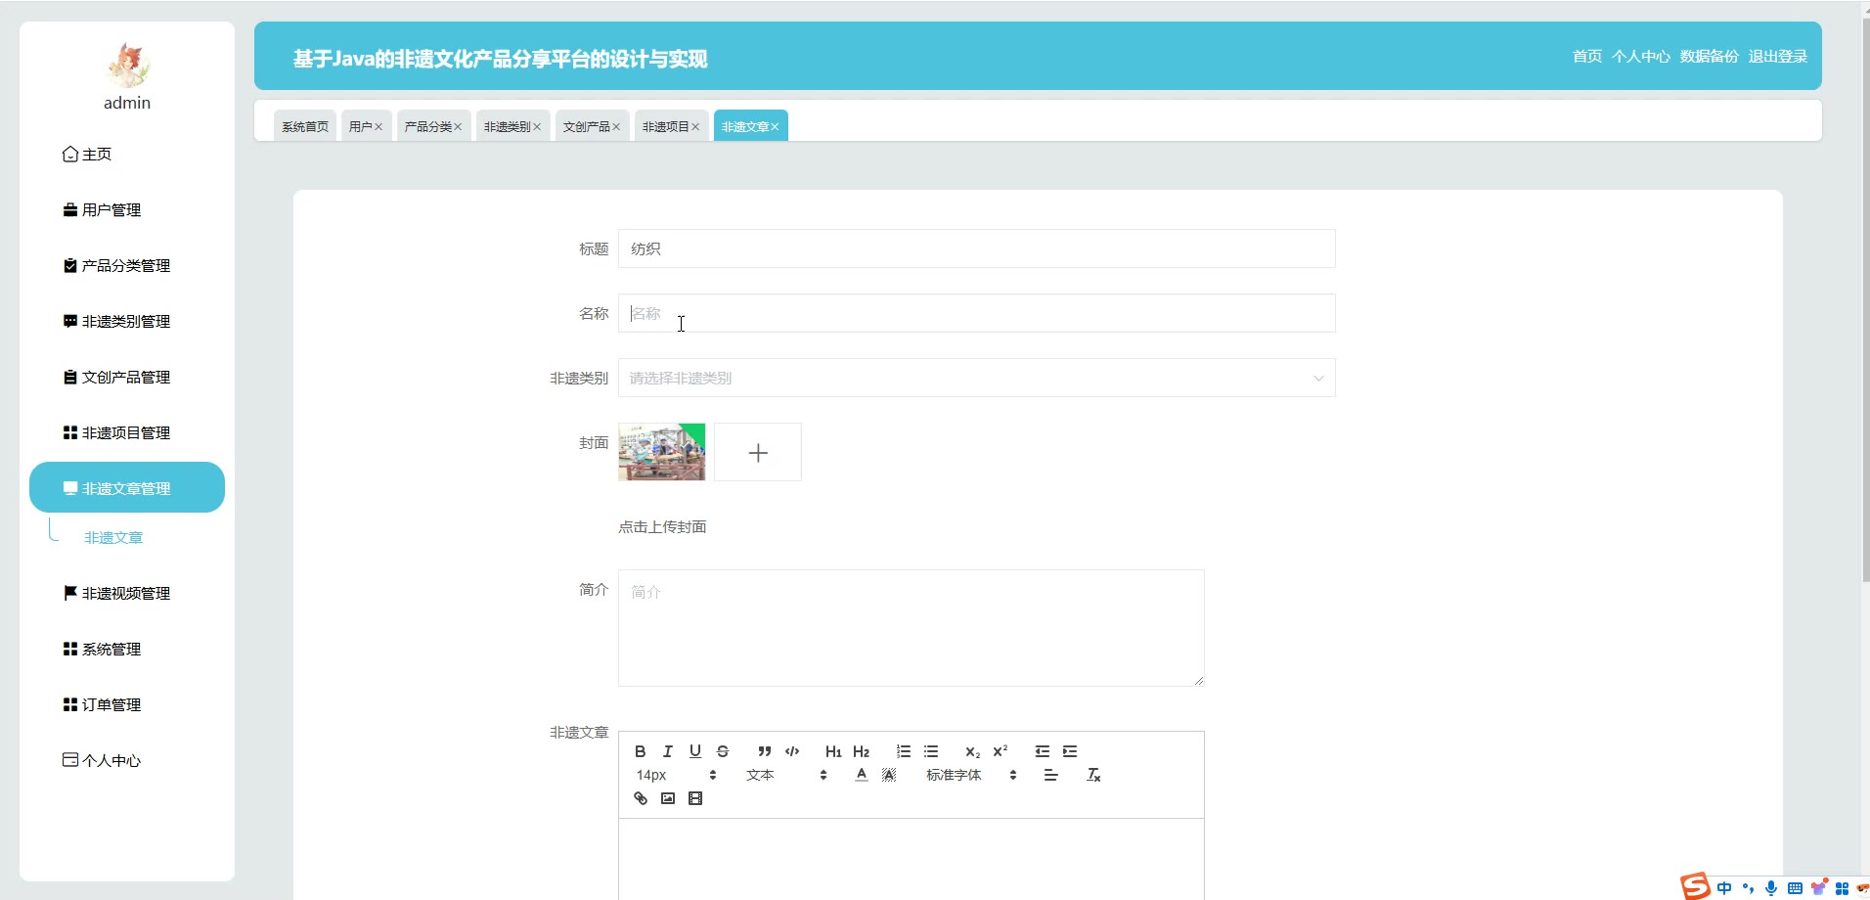The width and height of the screenshot is (1870, 900).
Task: Open 个人中心 in the header
Action: [1641, 56]
